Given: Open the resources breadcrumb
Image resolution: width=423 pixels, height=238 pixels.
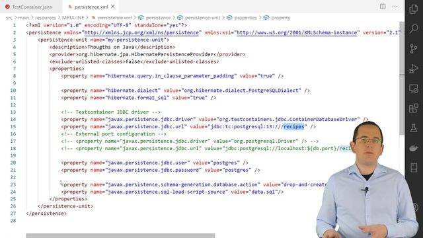Looking at the screenshot, I should tap(46, 18).
